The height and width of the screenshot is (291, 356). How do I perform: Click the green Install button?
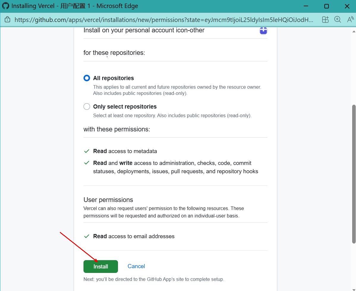(x=100, y=266)
